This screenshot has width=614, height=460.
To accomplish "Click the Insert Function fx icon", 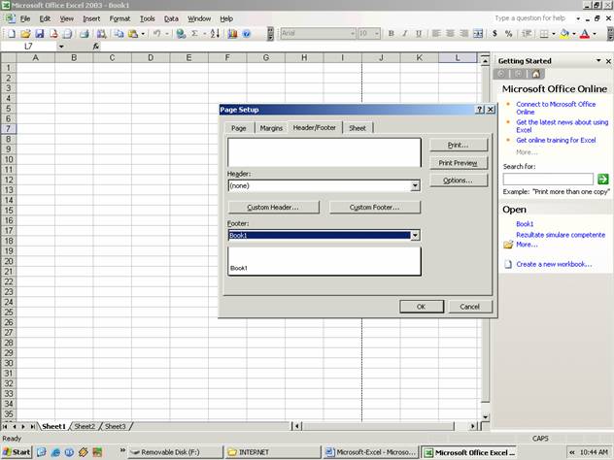I will 96,47.
